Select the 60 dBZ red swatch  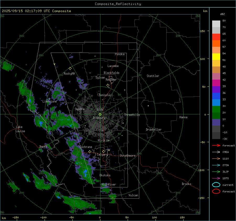(x=216, y=37)
